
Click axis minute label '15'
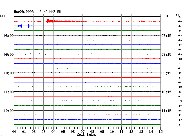[x=160, y=132]
